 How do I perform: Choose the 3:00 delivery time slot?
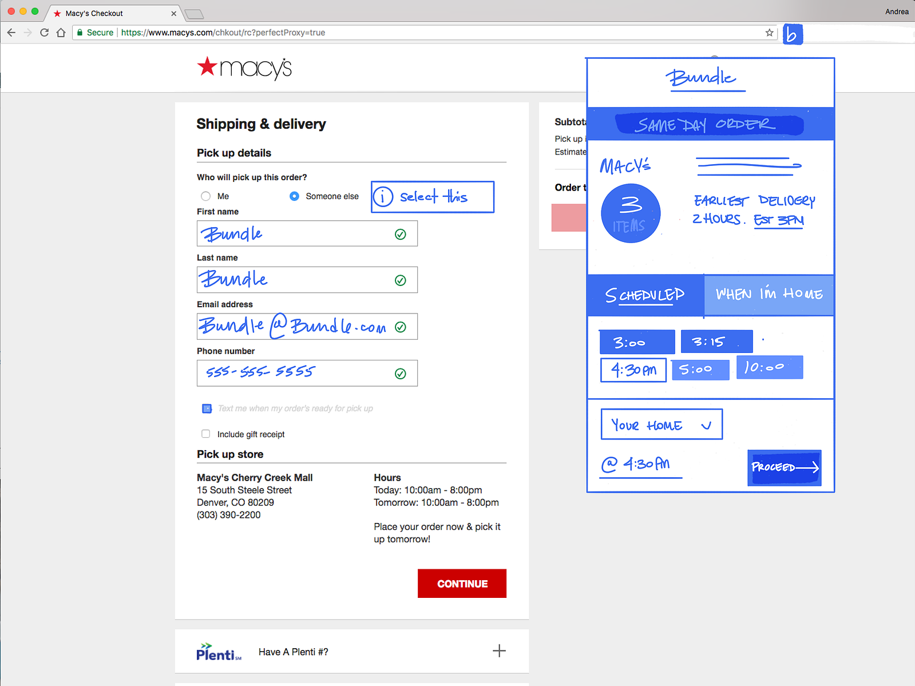[637, 342]
